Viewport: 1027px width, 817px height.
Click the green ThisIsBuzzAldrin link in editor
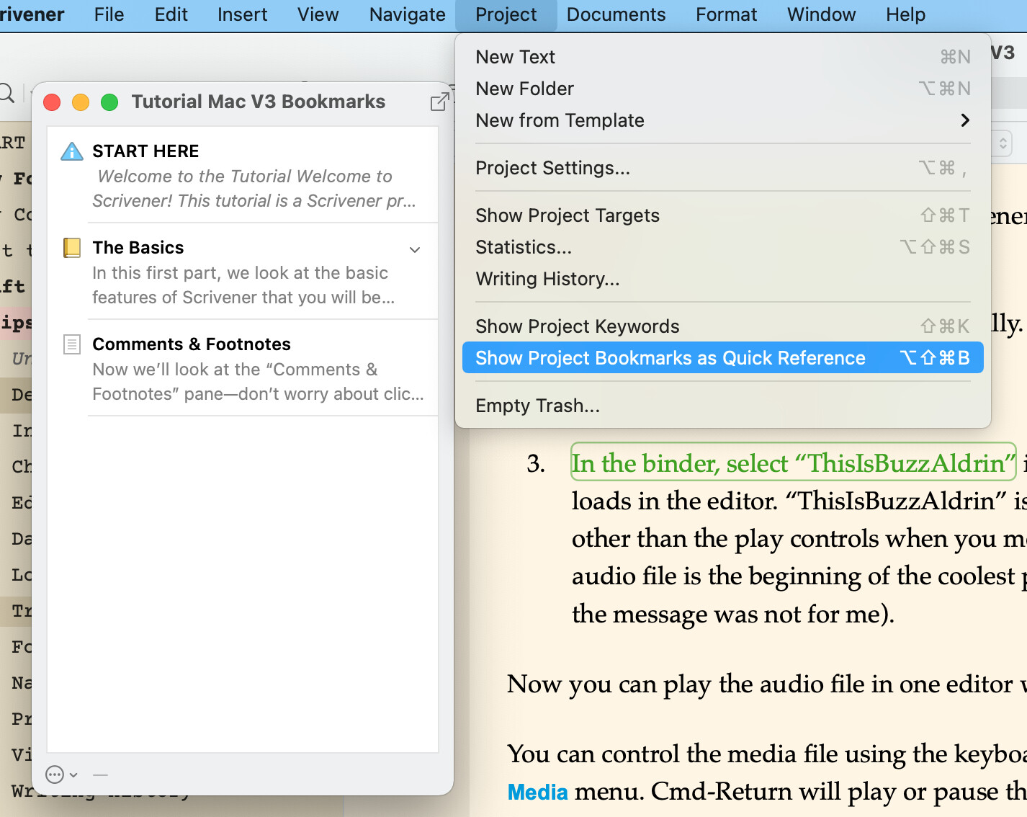tap(793, 463)
